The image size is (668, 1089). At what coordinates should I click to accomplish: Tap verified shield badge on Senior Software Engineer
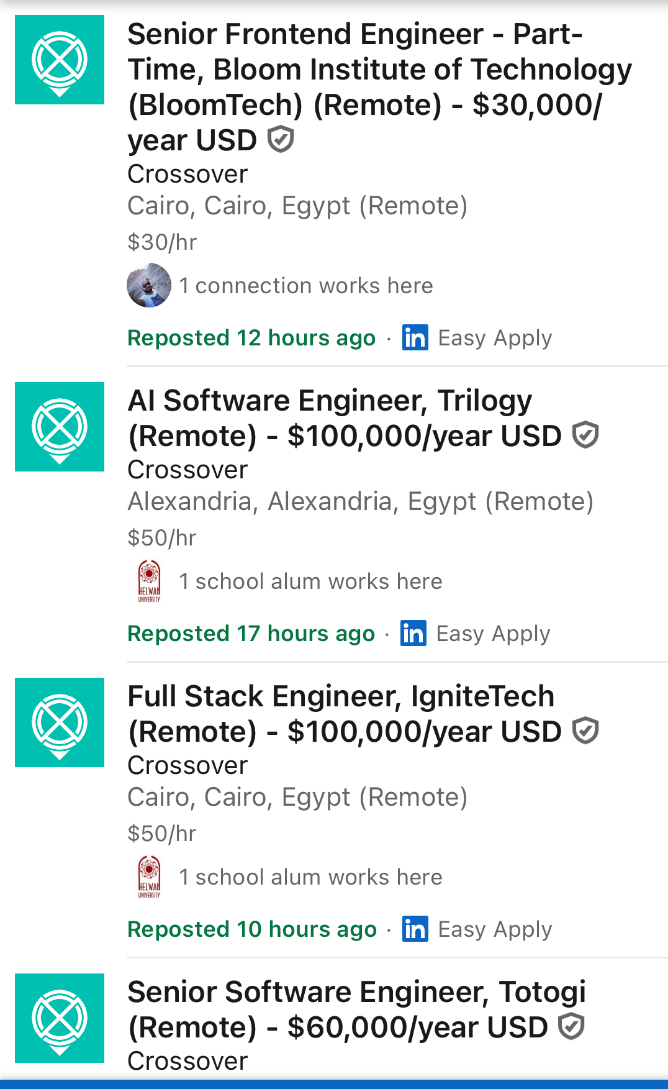point(571,1026)
